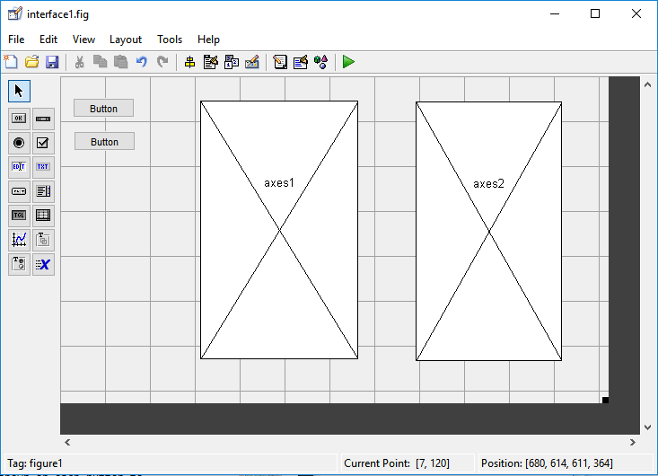Viewport: 658px width, 476px height.
Task: Pick the Axes component
Action: [19, 240]
